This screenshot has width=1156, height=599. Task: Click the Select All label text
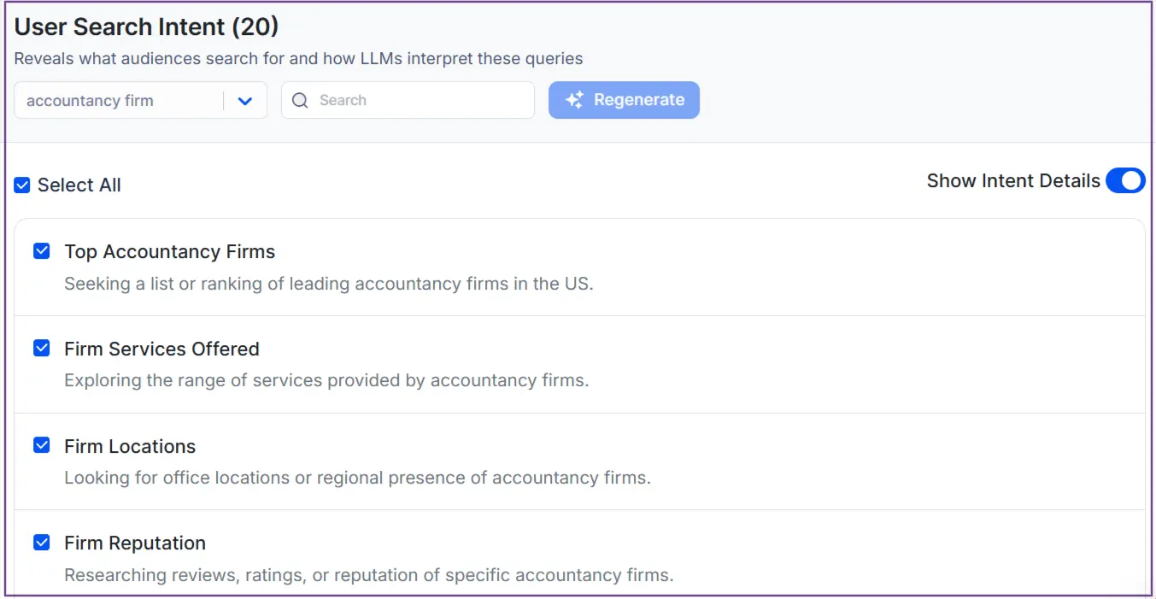tap(79, 185)
